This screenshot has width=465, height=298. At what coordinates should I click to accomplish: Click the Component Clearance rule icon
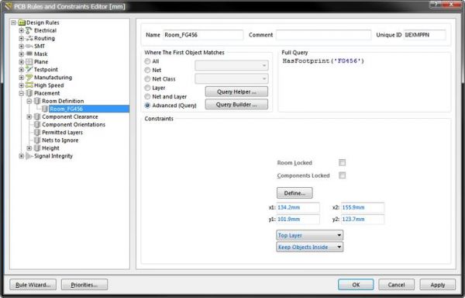click(37, 116)
